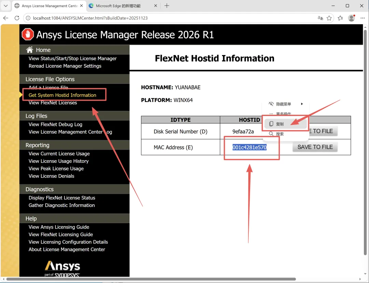Click SAVE TO FILE for Disk Serial Number
Viewport: 369px width, 283px height.
point(323,131)
